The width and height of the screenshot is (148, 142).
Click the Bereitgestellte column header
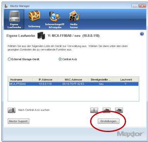click(x=101, y=79)
